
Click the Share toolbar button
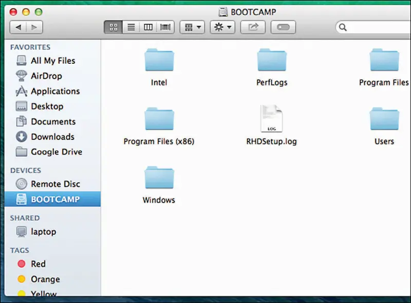point(253,27)
